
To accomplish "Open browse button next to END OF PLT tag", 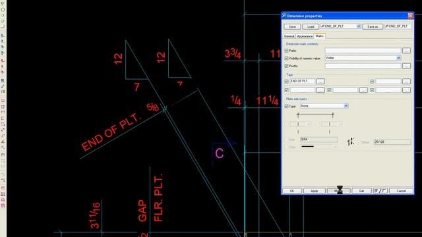I will [x=320, y=81].
